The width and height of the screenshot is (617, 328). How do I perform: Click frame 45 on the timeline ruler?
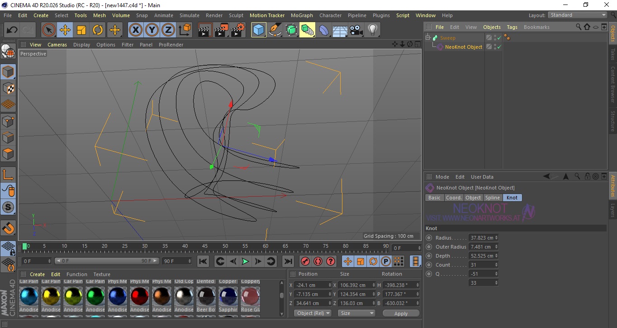(205, 247)
